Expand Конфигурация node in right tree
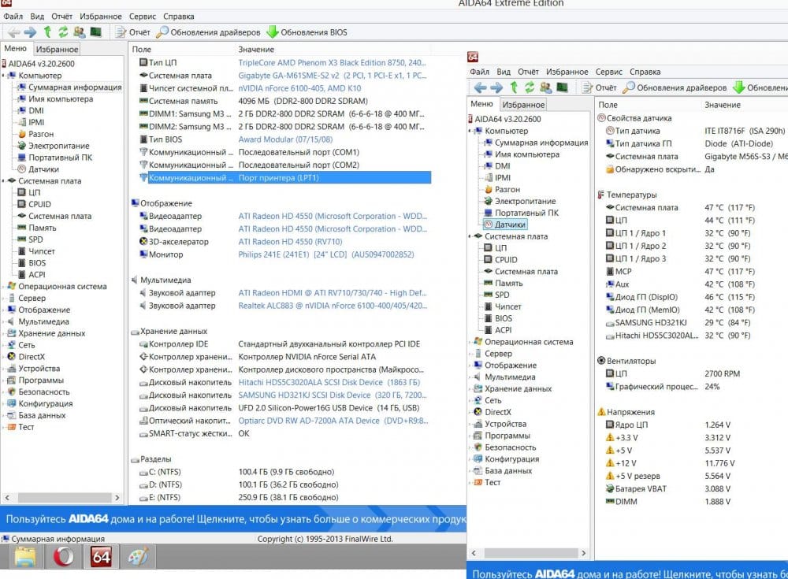The image size is (788, 579). (x=470, y=459)
